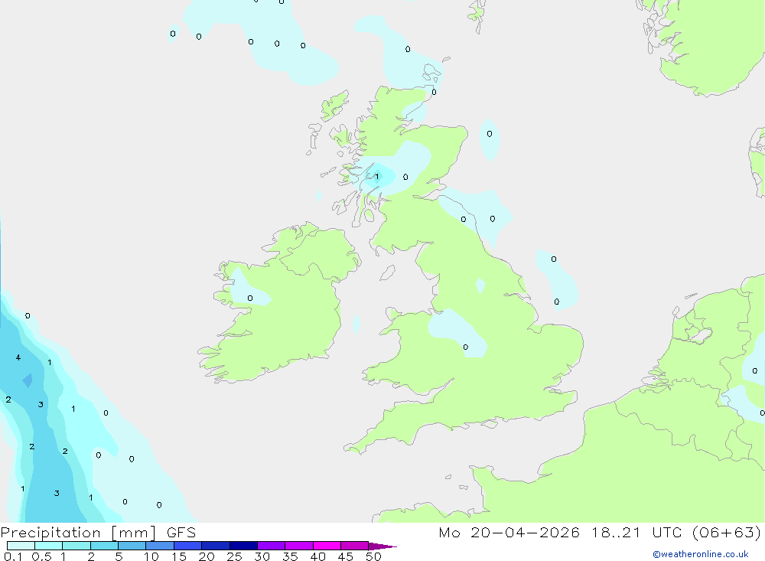This screenshot has height=561, width=765.
Task: Open the weatheronline.co.uk copyright link
Action: point(701,554)
